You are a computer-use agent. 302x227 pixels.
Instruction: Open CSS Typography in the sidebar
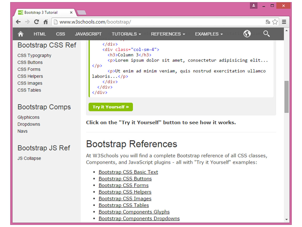[34, 55]
